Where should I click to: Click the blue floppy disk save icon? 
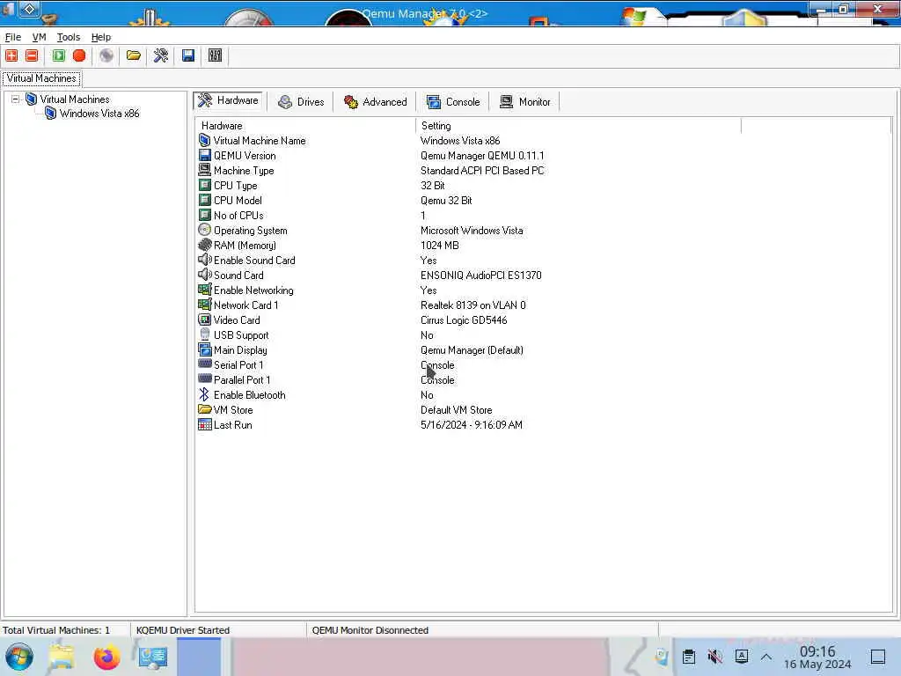pos(188,55)
